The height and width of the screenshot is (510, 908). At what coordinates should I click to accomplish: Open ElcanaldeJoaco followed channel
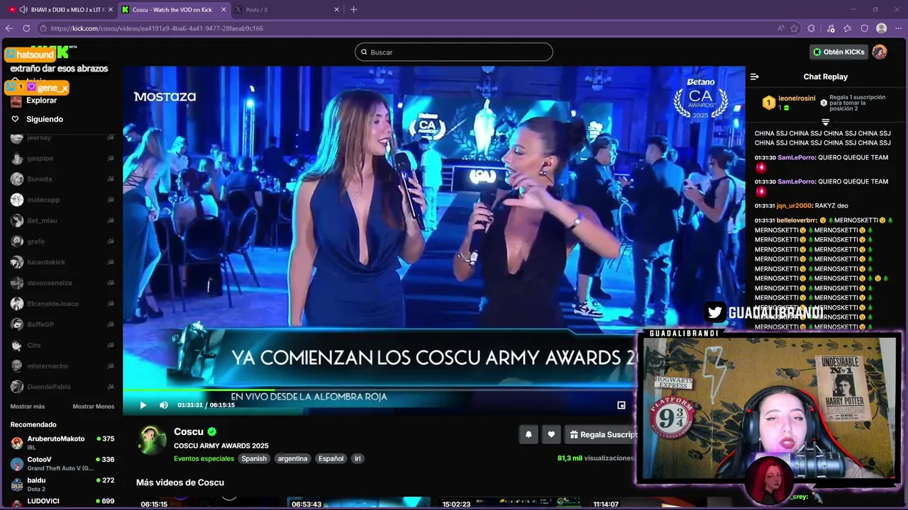pyautogui.click(x=62, y=304)
